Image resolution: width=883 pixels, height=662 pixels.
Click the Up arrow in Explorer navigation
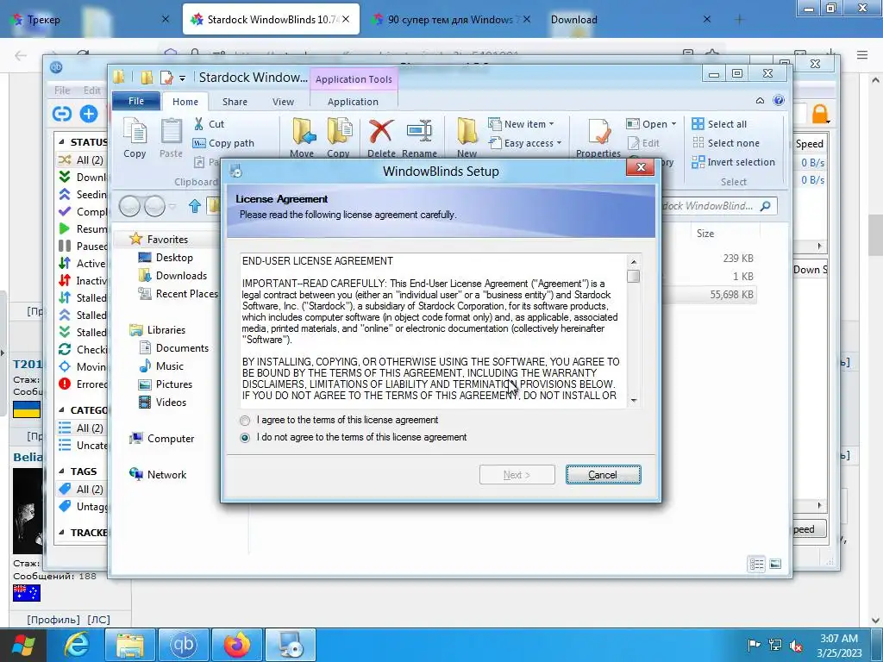195,206
